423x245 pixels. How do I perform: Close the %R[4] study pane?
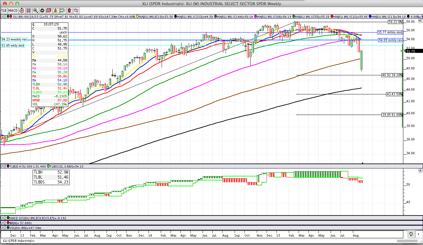[3, 223]
